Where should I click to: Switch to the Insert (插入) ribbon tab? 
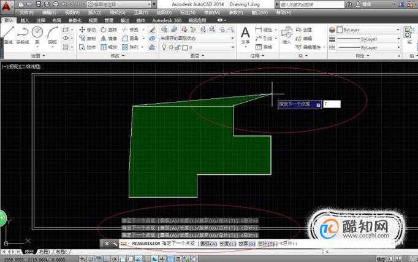[25, 20]
